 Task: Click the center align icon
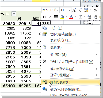click(56, 17)
